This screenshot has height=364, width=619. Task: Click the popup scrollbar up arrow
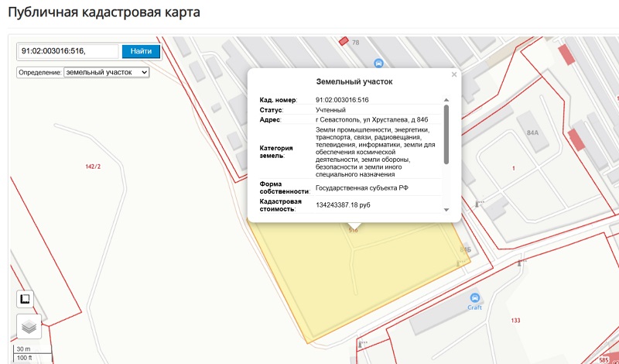tap(446, 100)
